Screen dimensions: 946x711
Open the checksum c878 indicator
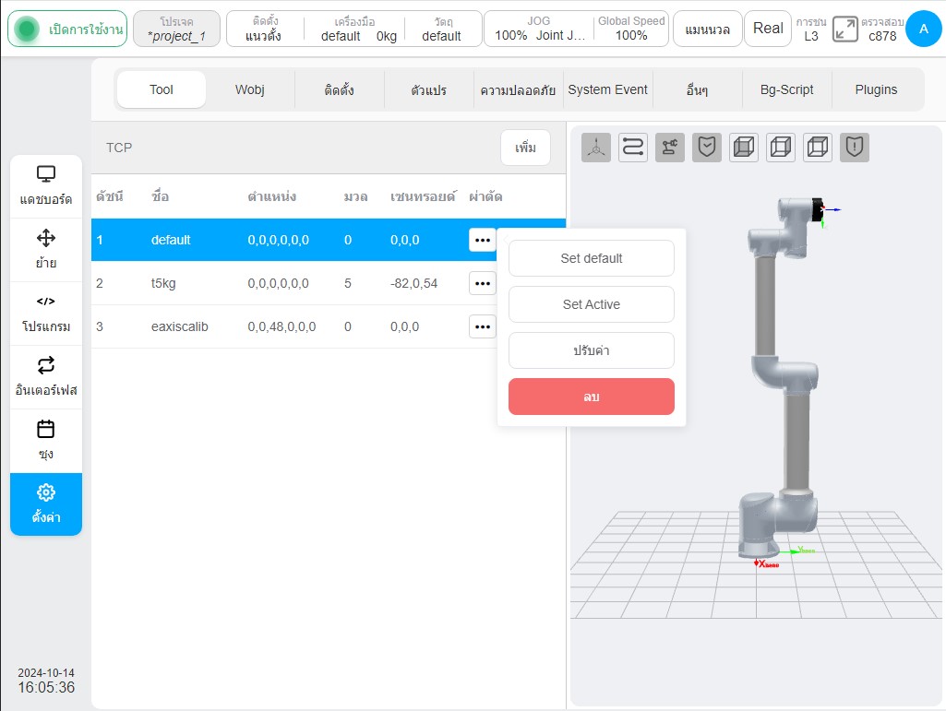tap(882, 29)
